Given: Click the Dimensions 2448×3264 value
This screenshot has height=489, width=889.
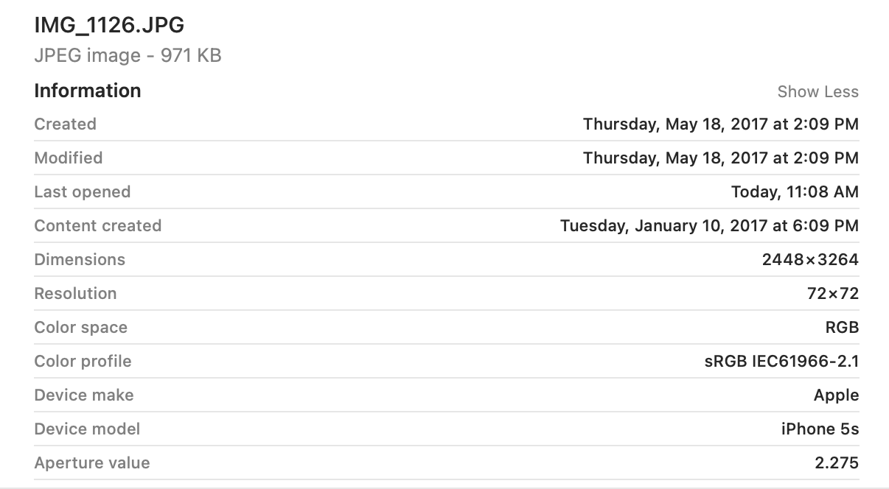Looking at the screenshot, I should coord(810,259).
